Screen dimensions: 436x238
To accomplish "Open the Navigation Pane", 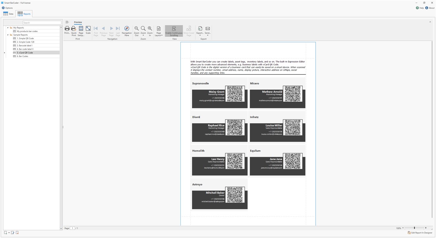I will click(127, 30).
